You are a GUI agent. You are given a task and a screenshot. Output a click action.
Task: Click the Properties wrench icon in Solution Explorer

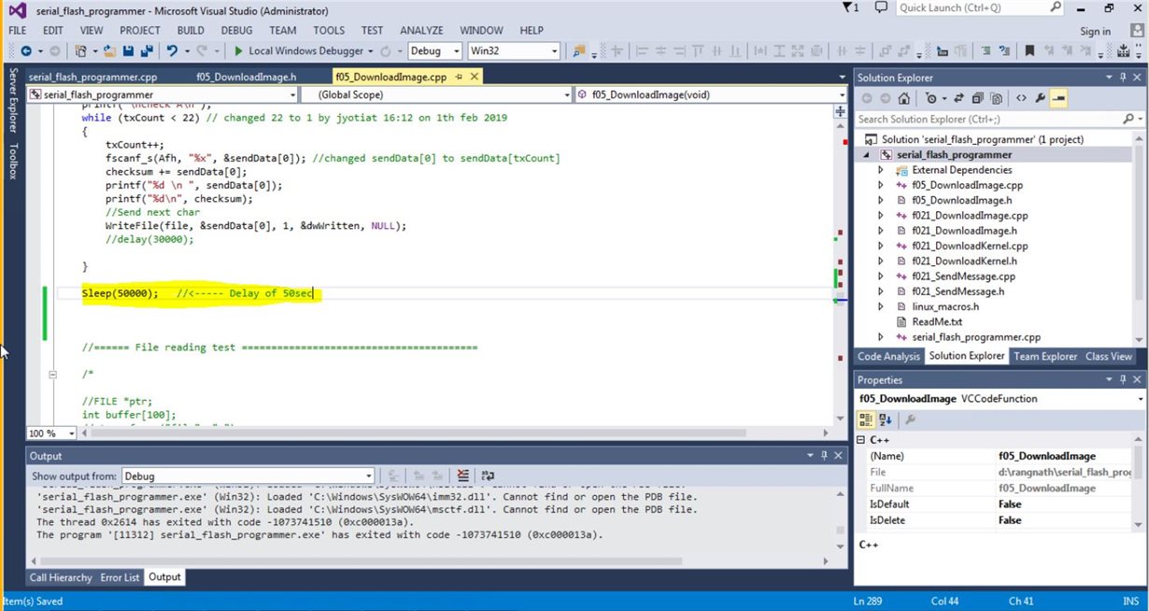tap(1040, 98)
